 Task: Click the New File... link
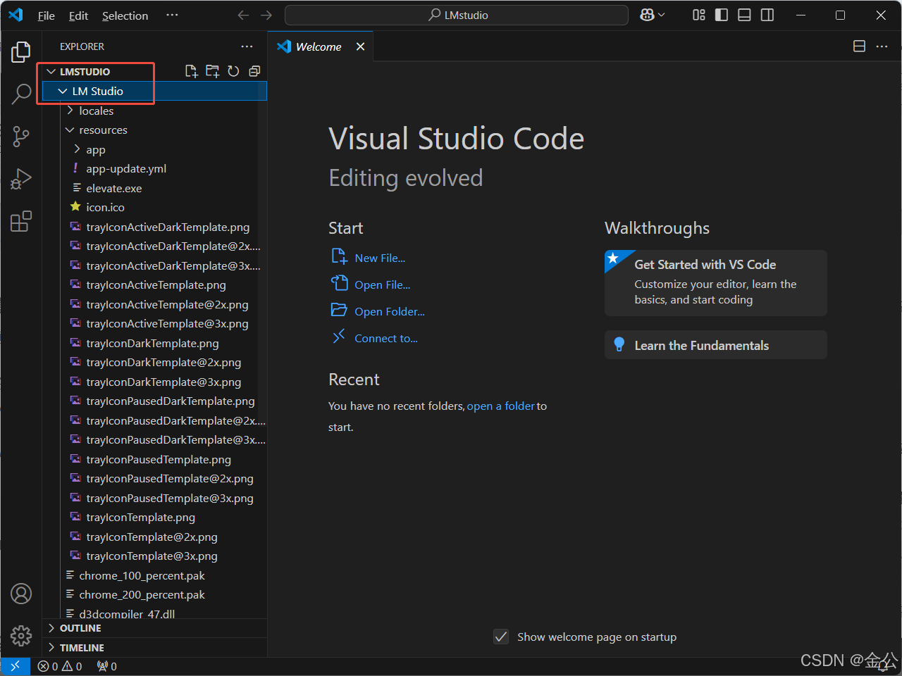379,258
